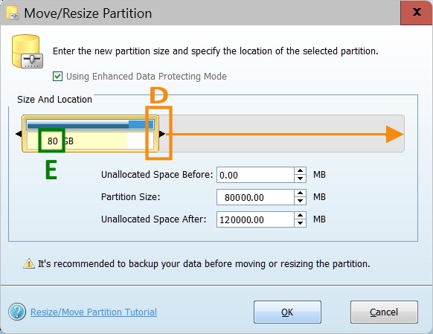Click the partition disk icon in the header
The image size is (433, 334).
pyautogui.click(x=27, y=51)
